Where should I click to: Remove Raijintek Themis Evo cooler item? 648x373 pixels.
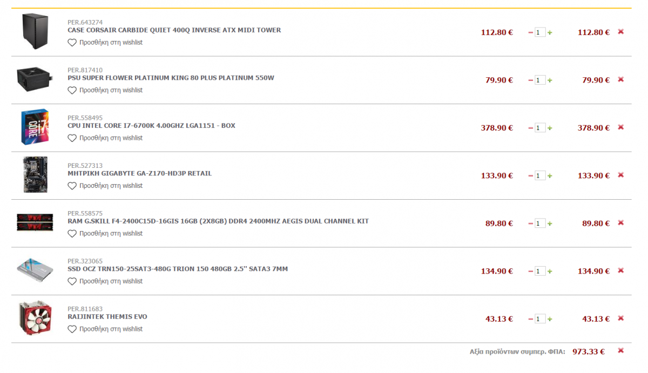(620, 318)
